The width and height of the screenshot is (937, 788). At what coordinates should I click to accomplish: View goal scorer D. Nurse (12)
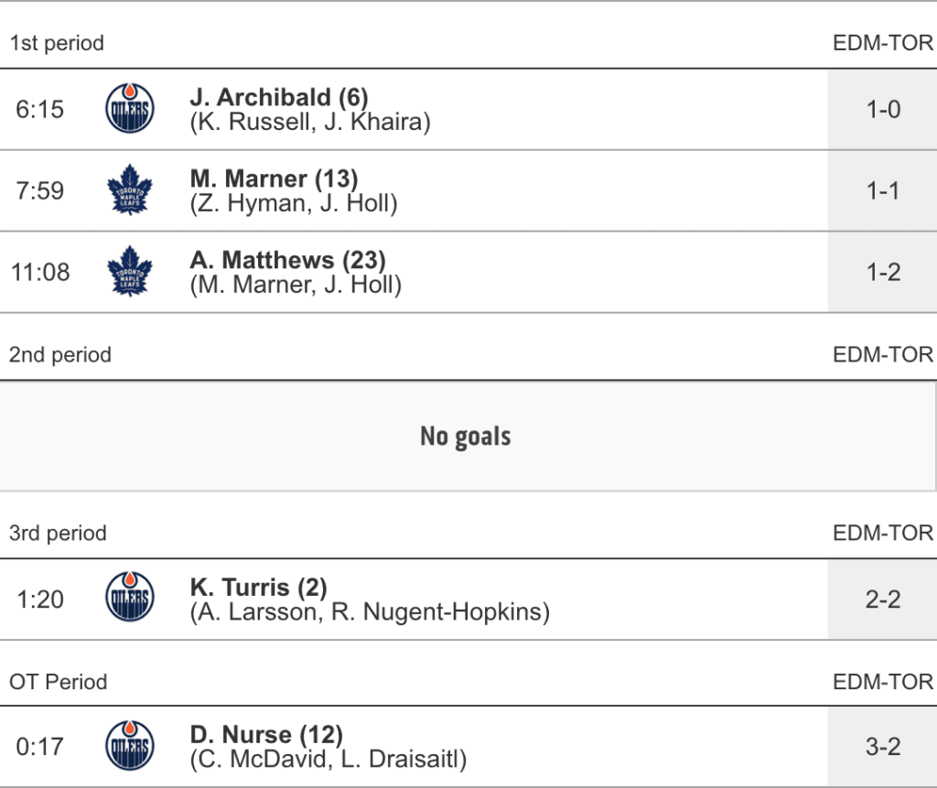266,734
